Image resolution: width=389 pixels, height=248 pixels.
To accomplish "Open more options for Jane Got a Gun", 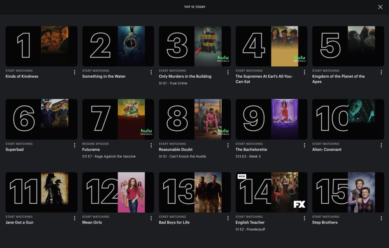I will (74, 218).
